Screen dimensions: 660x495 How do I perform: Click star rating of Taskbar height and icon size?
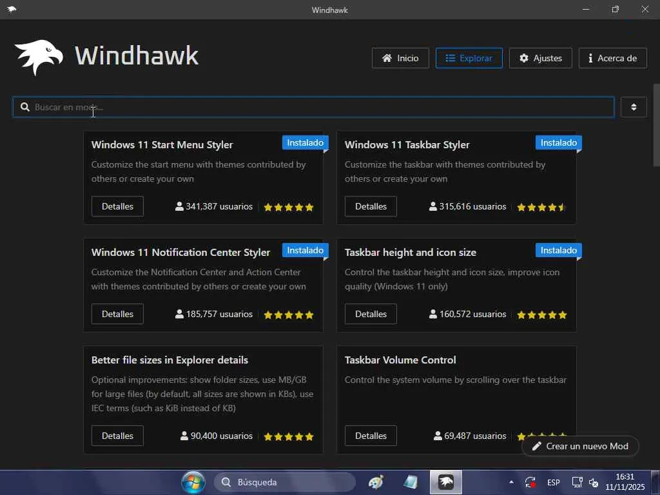pos(542,315)
